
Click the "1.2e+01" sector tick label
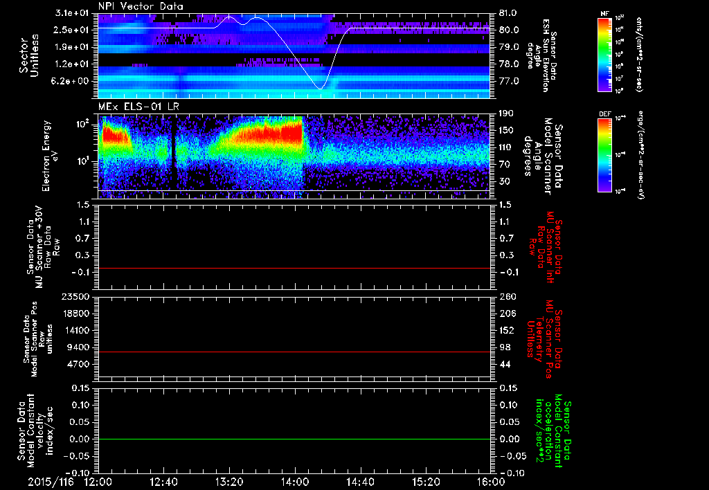(72, 64)
